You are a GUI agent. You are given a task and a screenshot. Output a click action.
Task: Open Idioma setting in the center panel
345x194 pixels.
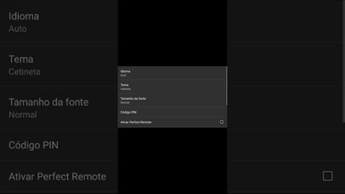tap(172, 73)
